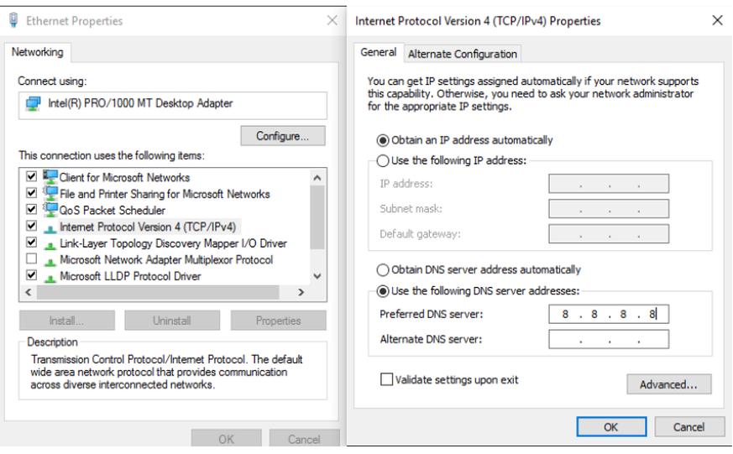Click the IP address field
Image resolution: width=733 pixels, height=454 pixels.
pos(609,184)
